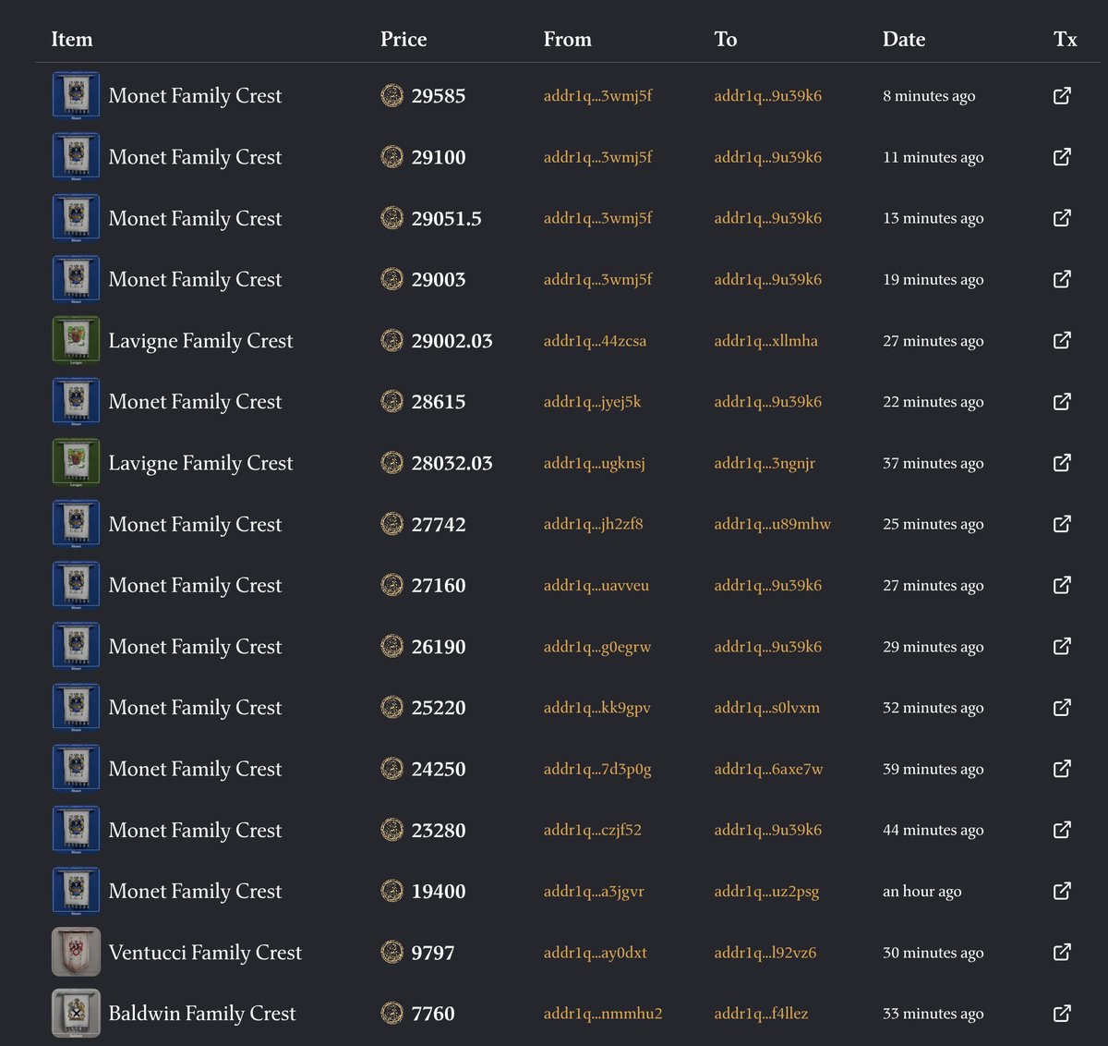The height and width of the screenshot is (1046, 1108).
Task: Open sender address addr1q...44zcsa
Action: [595, 340]
